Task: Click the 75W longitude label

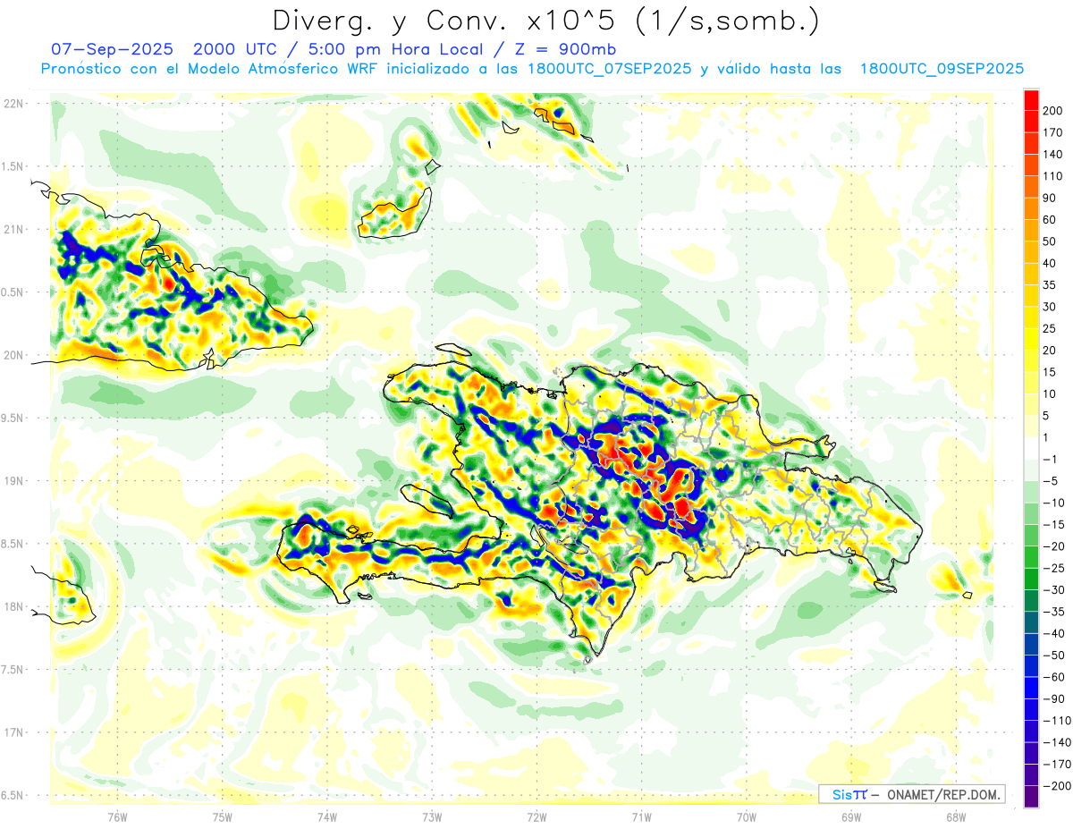Action: 223,816
